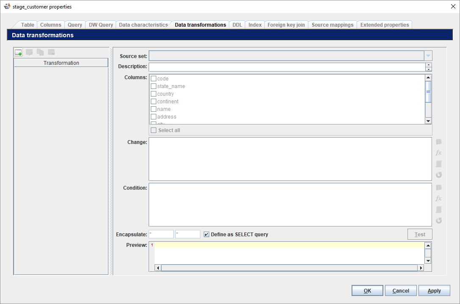Switch to the Columns tab
The height and width of the screenshot is (304, 460).
tap(51, 25)
